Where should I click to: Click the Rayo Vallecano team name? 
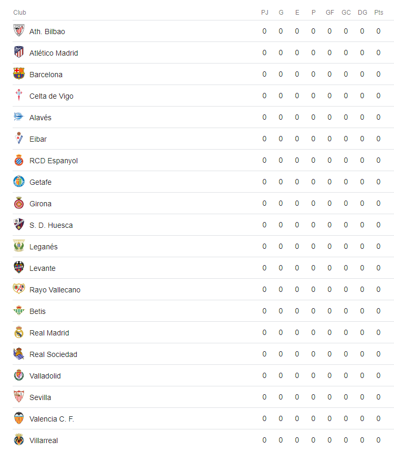[55, 290]
